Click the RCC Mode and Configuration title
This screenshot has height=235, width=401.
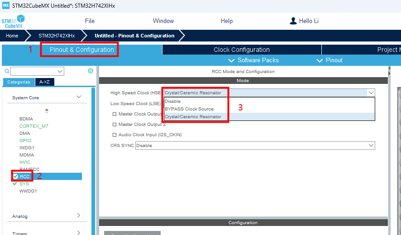click(243, 72)
